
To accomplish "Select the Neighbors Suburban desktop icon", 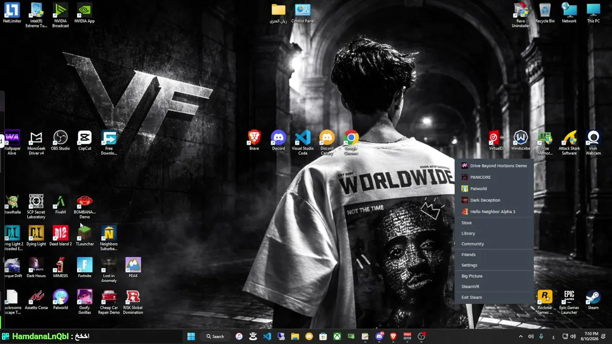I will 109,238.
